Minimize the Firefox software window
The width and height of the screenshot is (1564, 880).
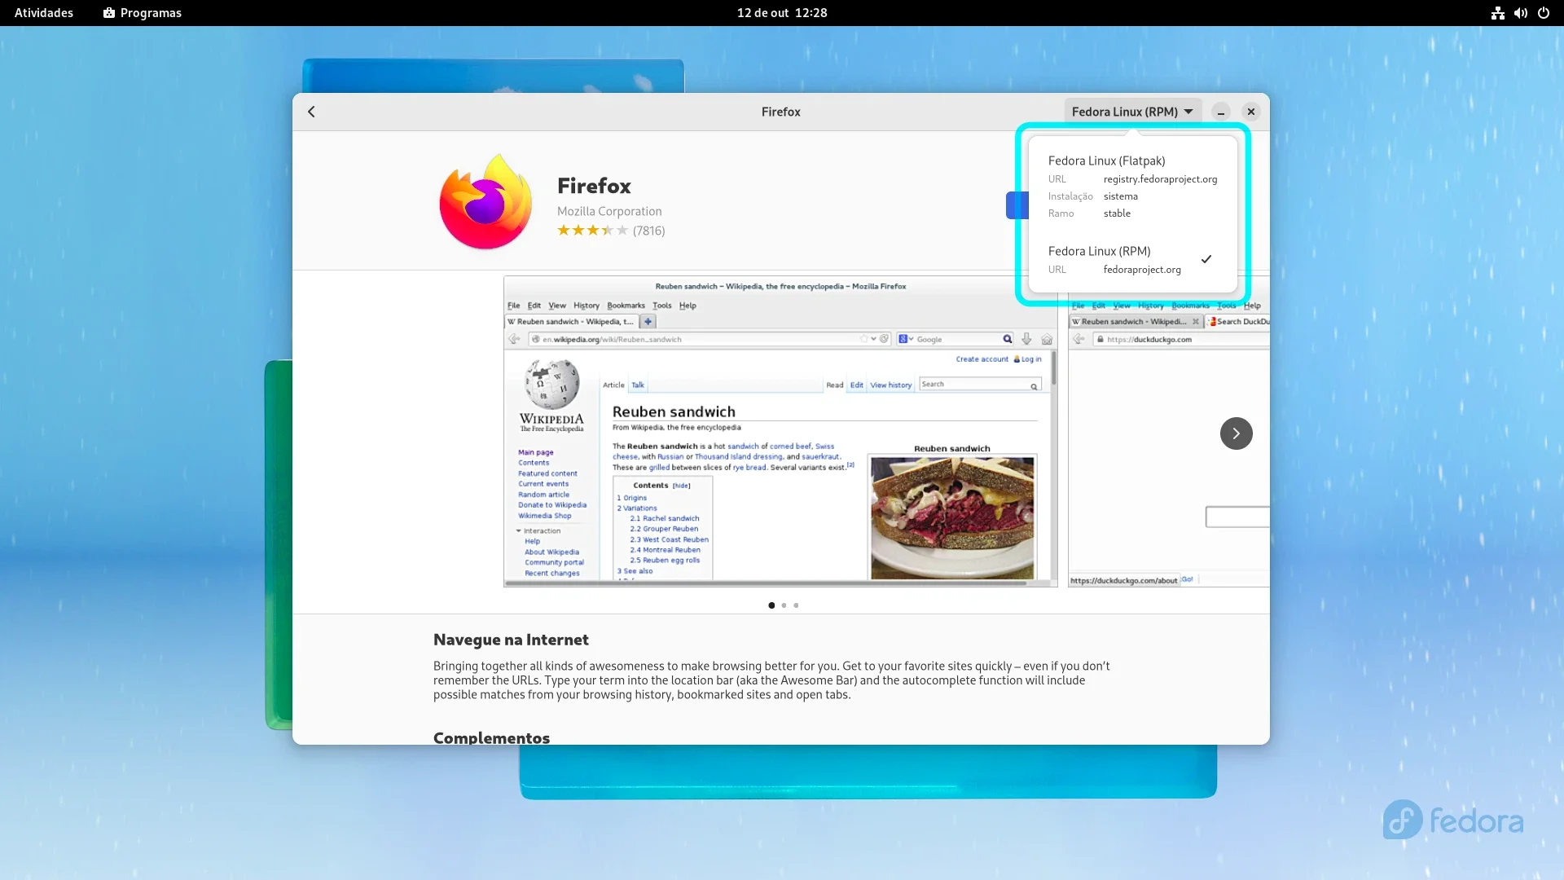click(x=1221, y=112)
